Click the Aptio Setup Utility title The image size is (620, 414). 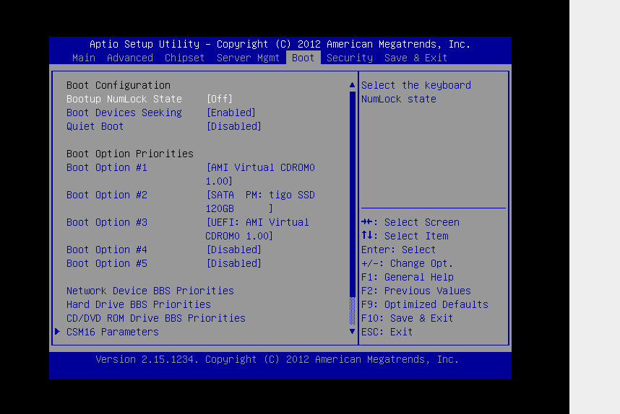coord(280,44)
